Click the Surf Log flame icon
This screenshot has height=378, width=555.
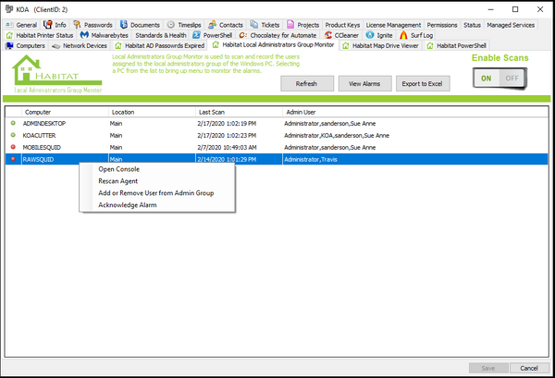404,34
